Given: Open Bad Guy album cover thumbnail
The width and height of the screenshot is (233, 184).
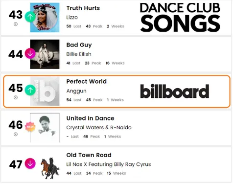Looking at the screenshot, I should pyautogui.click(x=45, y=54).
